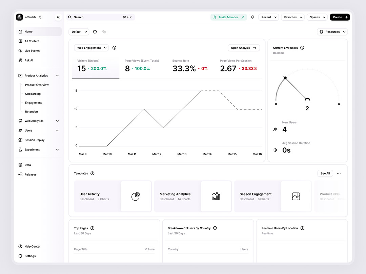This screenshot has height=274, width=366.
Task: Open the Help Center icon
Action: click(x=20, y=246)
